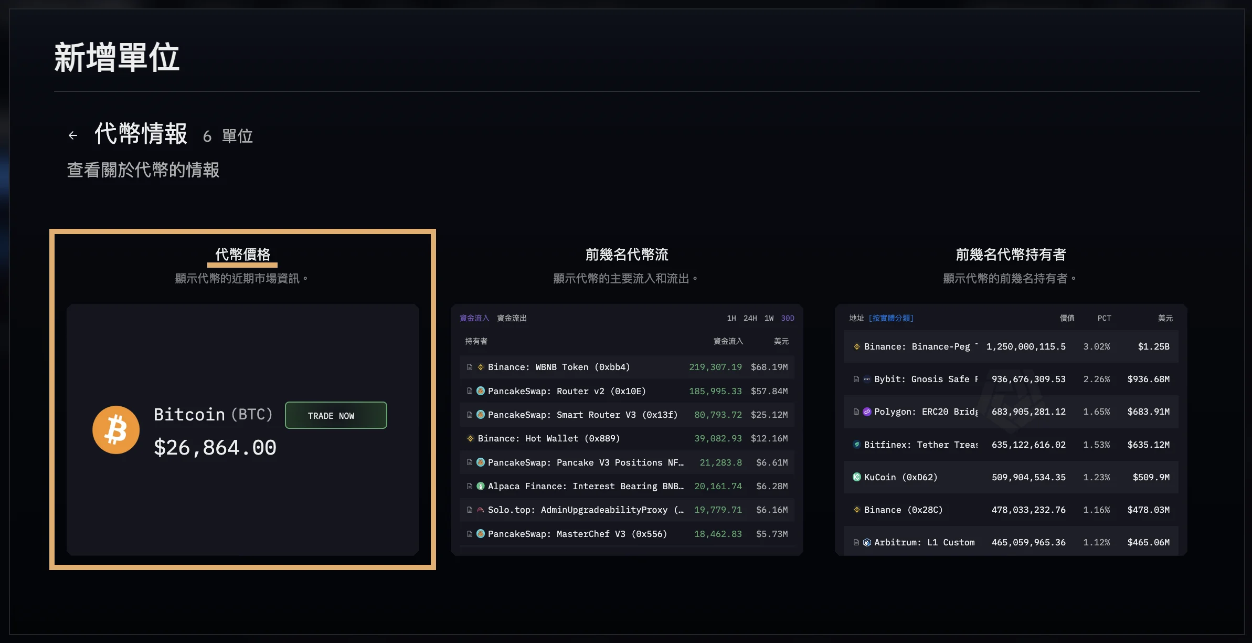This screenshot has height=643, width=1252.
Task: Select the 30D time range
Action: tap(788, 318)
